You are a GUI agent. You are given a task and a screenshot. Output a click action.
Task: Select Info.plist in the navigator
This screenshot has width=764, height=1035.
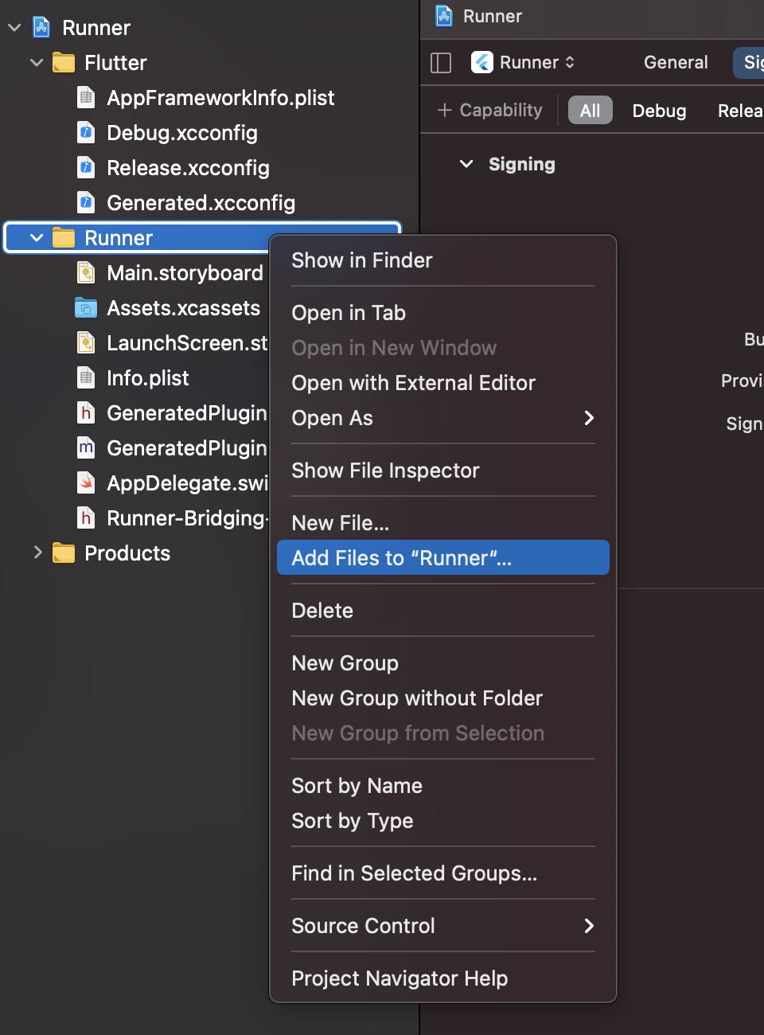coord(148,377)
